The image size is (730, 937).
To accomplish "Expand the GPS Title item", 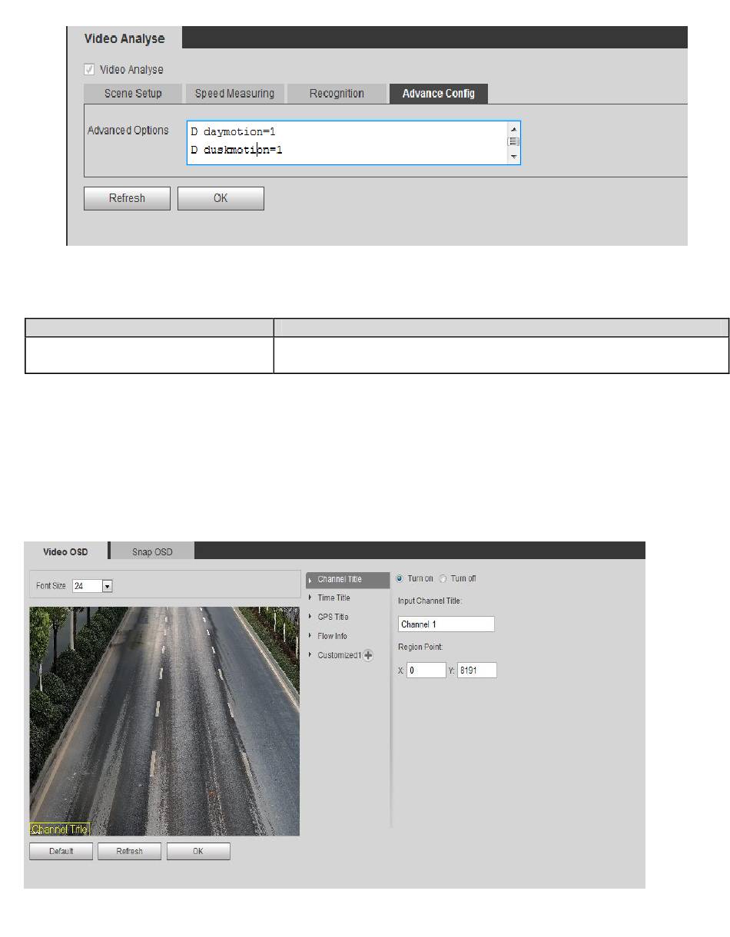I will coord(333,617).
